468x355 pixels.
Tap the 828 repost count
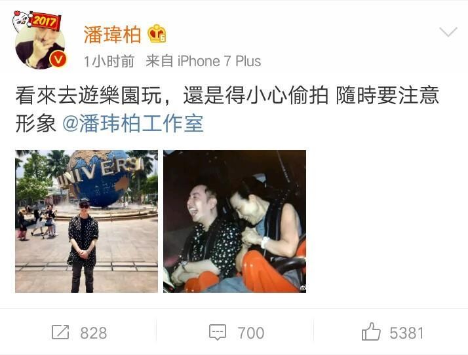tap(94, 333)
